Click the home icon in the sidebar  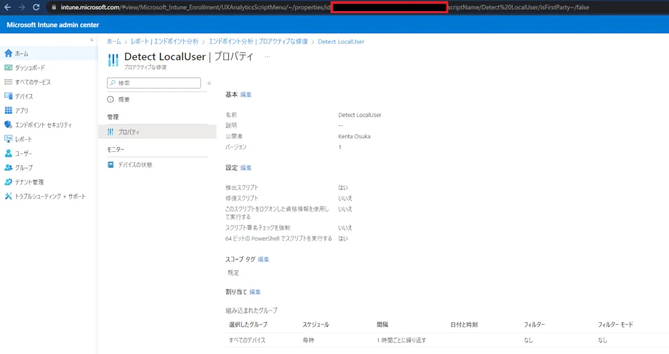pos(8,54)
